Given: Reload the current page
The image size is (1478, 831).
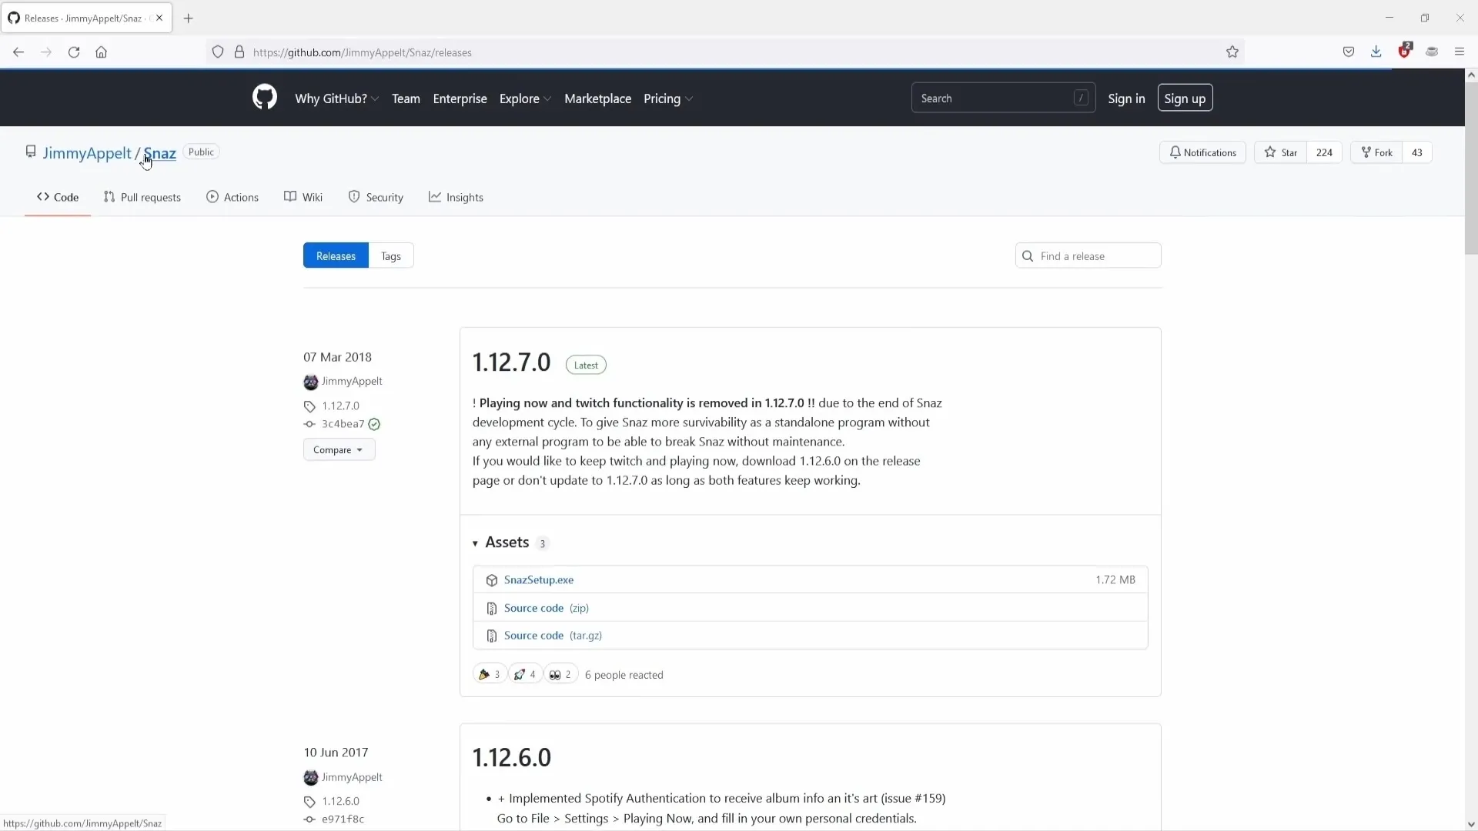Looking at the screenshot, I should [74, 52].
